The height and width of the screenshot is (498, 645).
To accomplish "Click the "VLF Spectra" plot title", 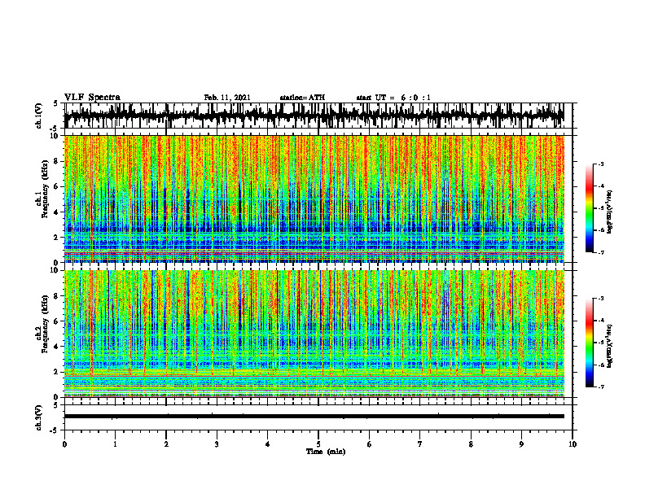I will click(92, 98).
